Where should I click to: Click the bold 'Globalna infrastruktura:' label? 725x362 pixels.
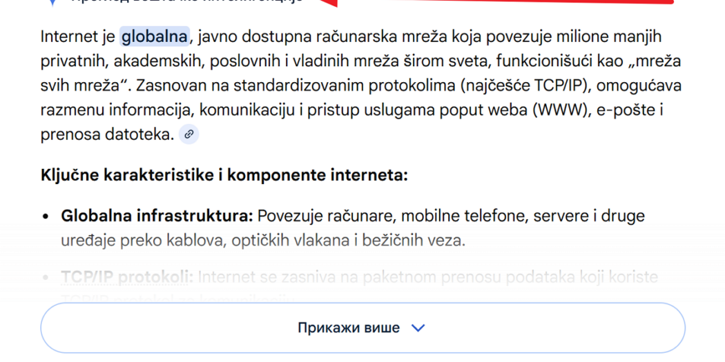[157, 216]
